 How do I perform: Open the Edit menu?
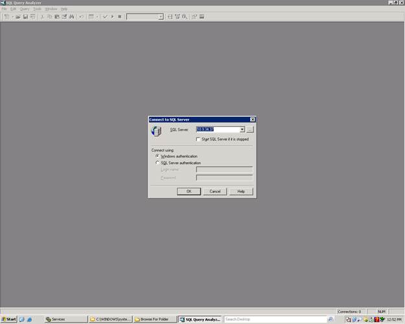click(13, 9)
